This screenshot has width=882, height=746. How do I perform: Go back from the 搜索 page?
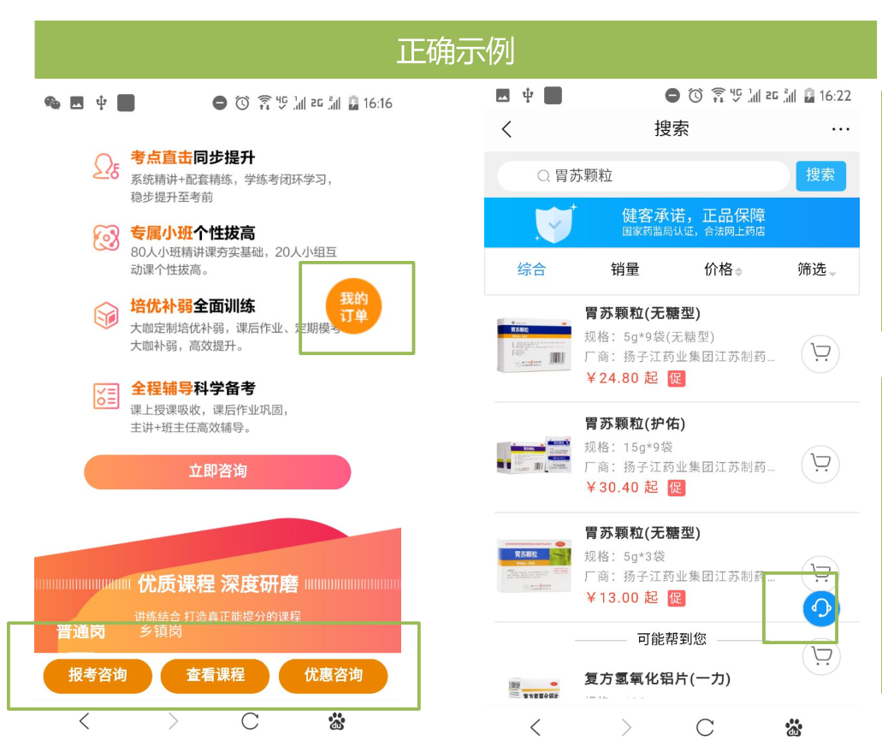pos(506,129)
